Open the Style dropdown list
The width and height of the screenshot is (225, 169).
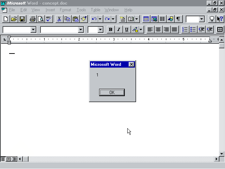pyautogui.click(x=33, y=30)
